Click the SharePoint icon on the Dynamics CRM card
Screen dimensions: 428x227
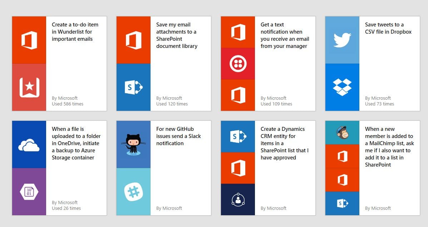point(238,137)
